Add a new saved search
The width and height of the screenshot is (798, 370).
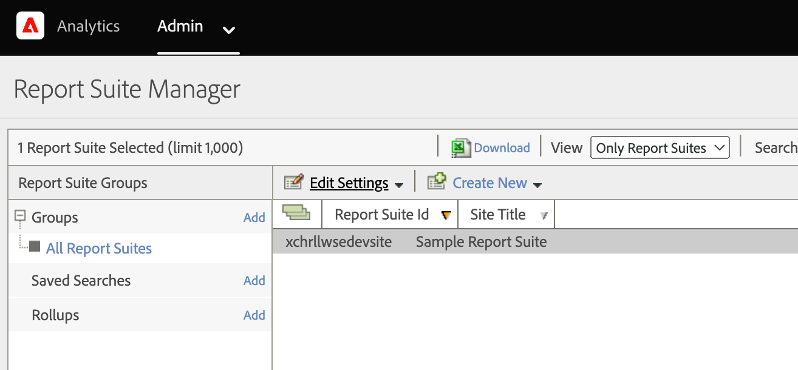coord(254,280)
